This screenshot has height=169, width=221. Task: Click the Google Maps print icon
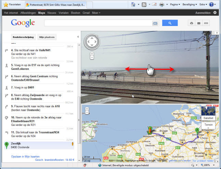point(192,23)
